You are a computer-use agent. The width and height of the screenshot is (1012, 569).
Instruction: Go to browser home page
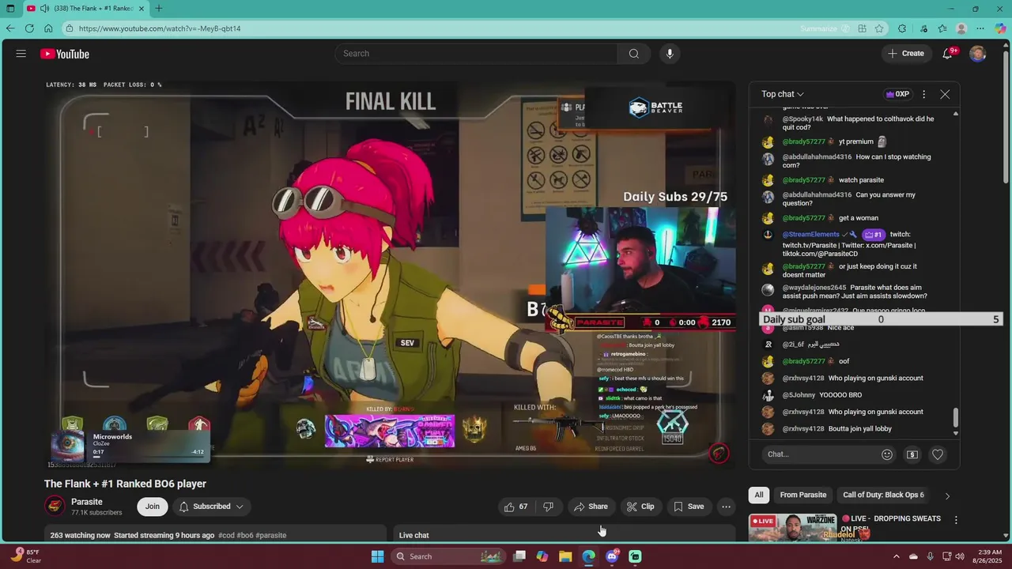[x=48, y=28]
